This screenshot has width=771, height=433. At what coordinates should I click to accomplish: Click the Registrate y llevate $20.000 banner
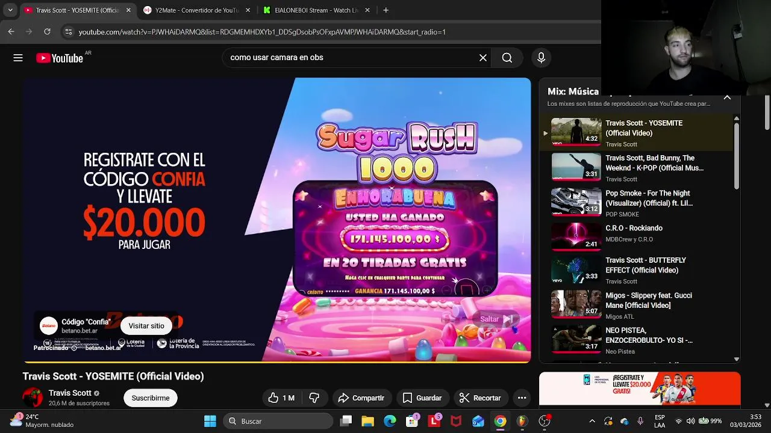640,388
